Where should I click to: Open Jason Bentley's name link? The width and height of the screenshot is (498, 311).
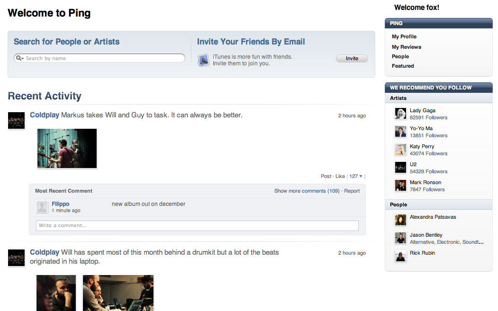(426, 235)
